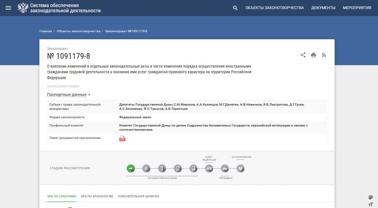The image size is (378, 208).
Task: Open the Мероприятия menu item
Action: (x=357, y=8)
